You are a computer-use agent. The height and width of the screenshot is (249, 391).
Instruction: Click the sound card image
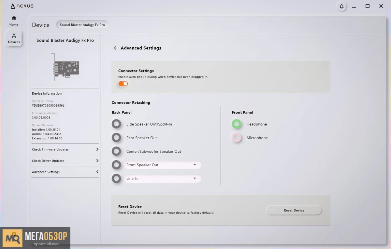pos(65,67)
